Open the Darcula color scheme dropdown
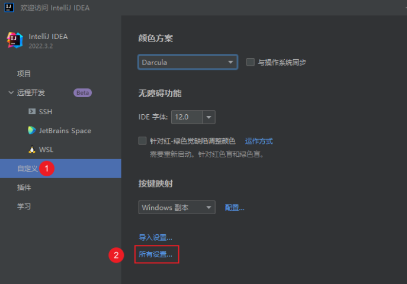407x284 pixels. click(x=188, y=62)
